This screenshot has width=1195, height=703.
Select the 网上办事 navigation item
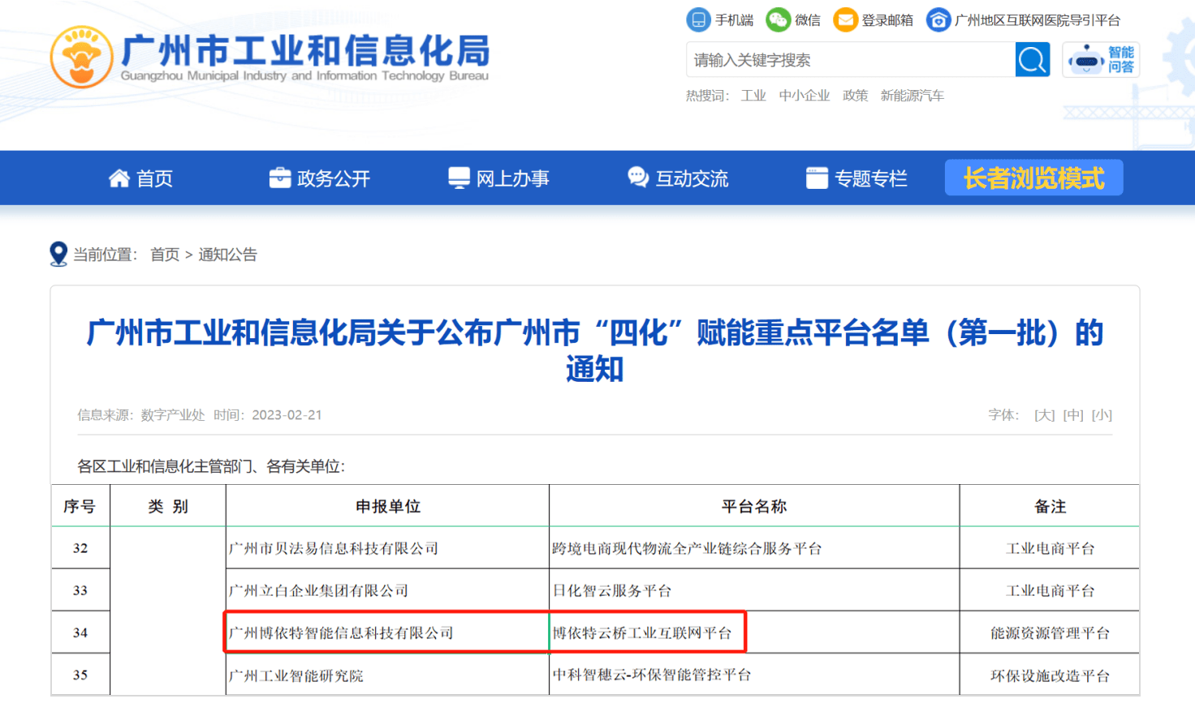pyautogui.click(x=498, y=178)
